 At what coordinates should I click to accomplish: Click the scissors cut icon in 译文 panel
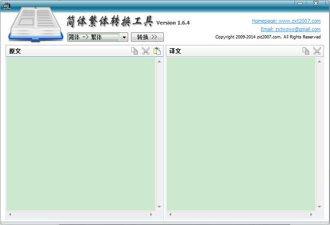(317, 51)
